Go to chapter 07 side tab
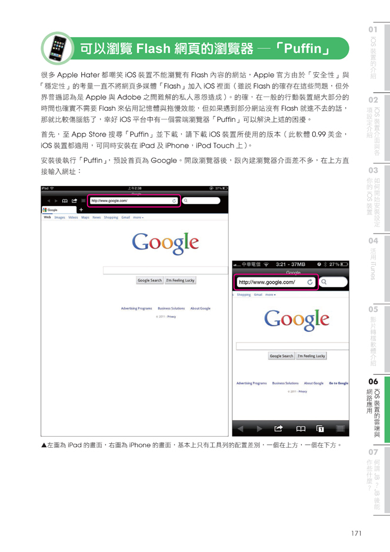Viewport: 390px width, 552px height. click(x=378, y=481)
